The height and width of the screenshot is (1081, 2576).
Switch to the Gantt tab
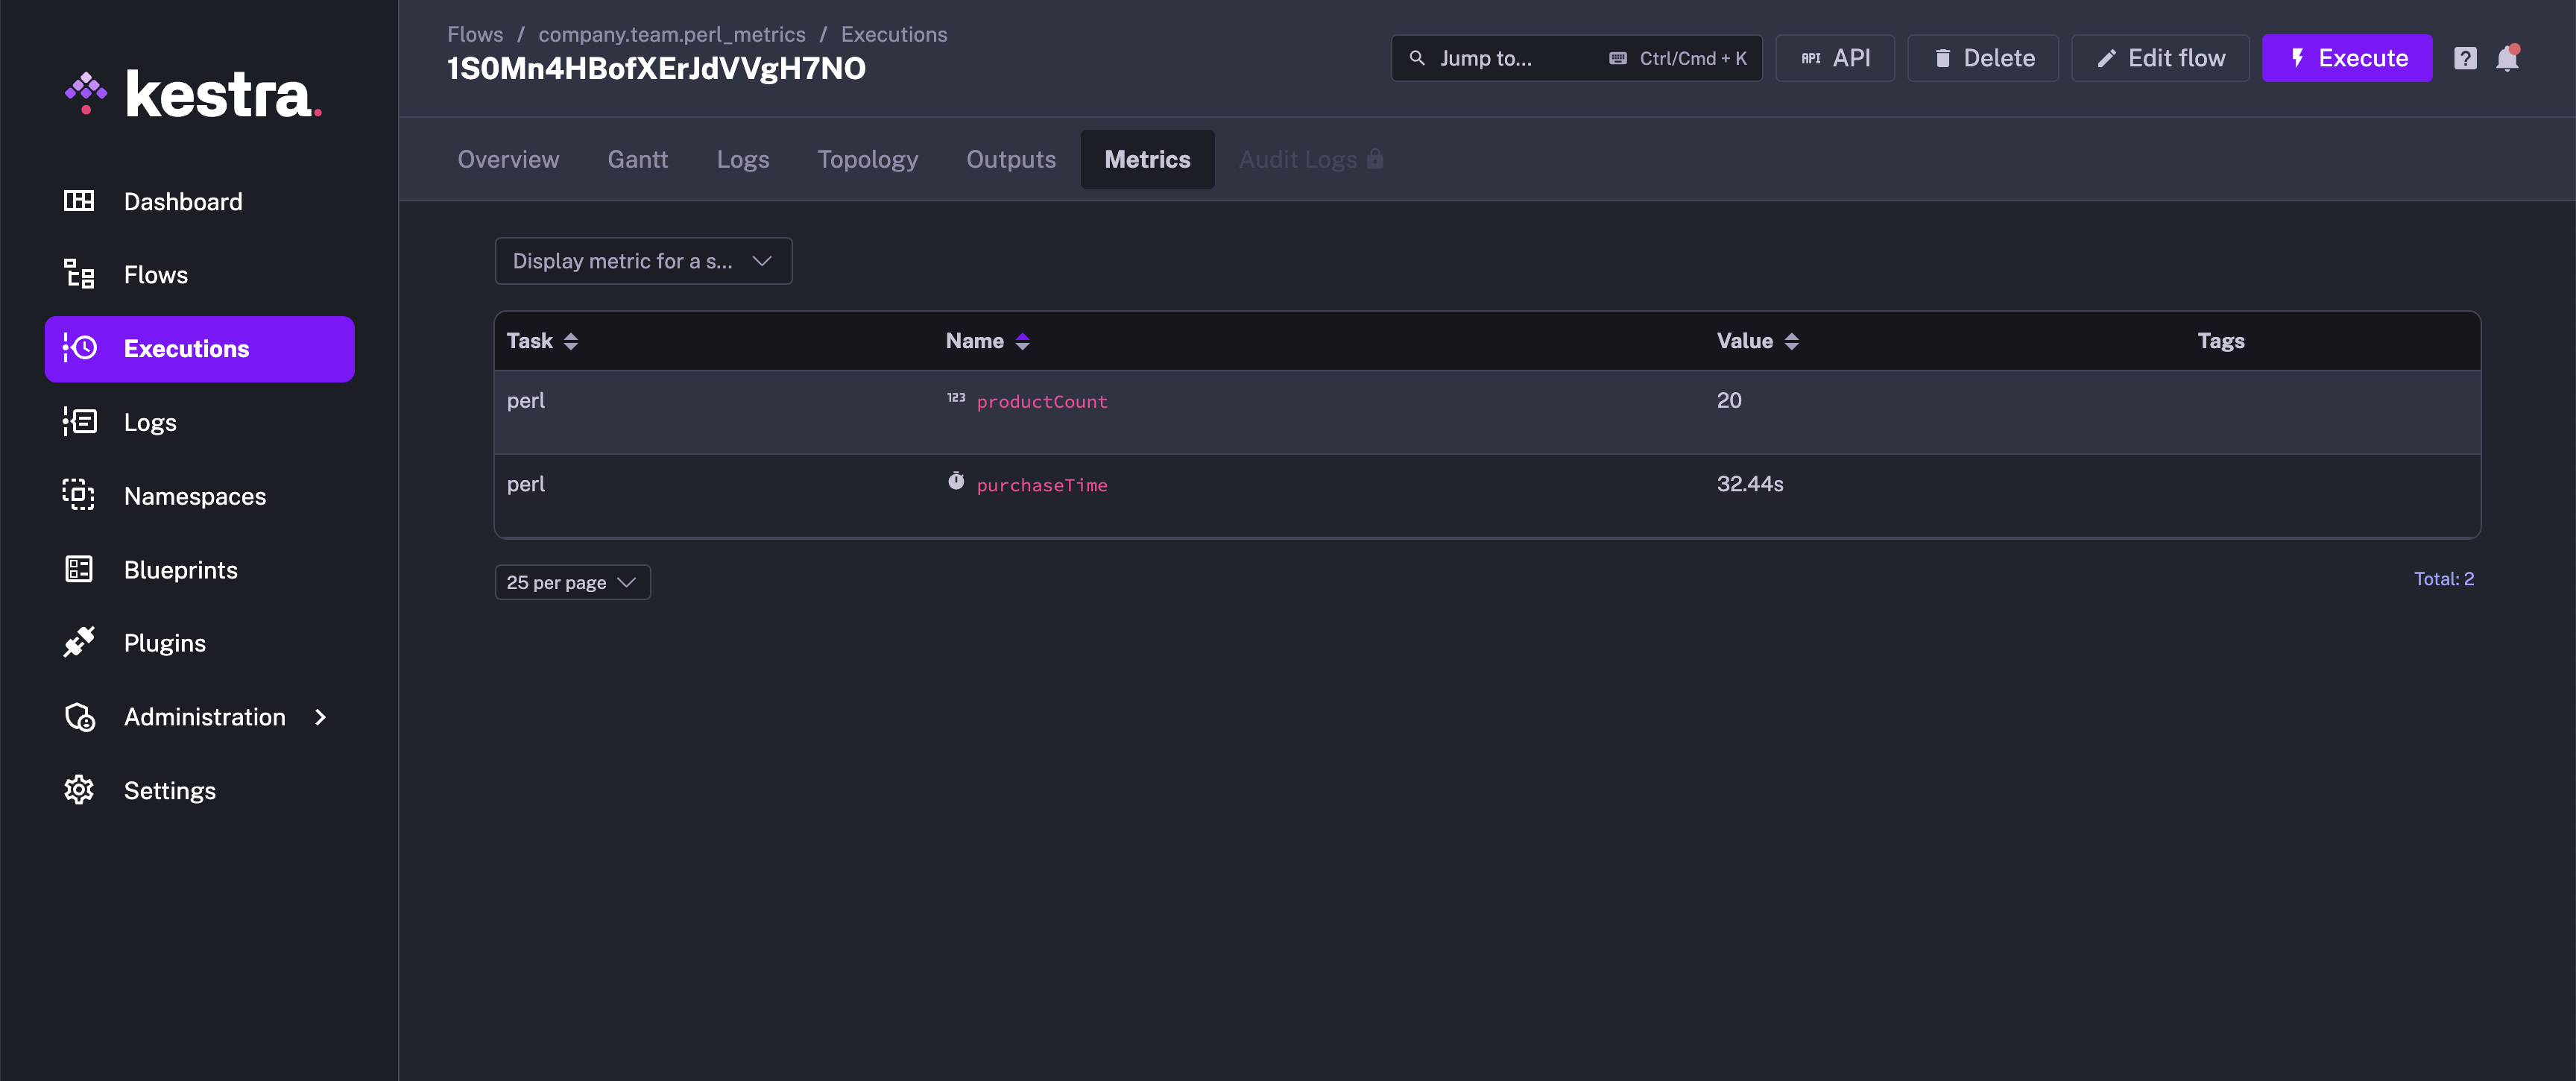coord(637,159)
